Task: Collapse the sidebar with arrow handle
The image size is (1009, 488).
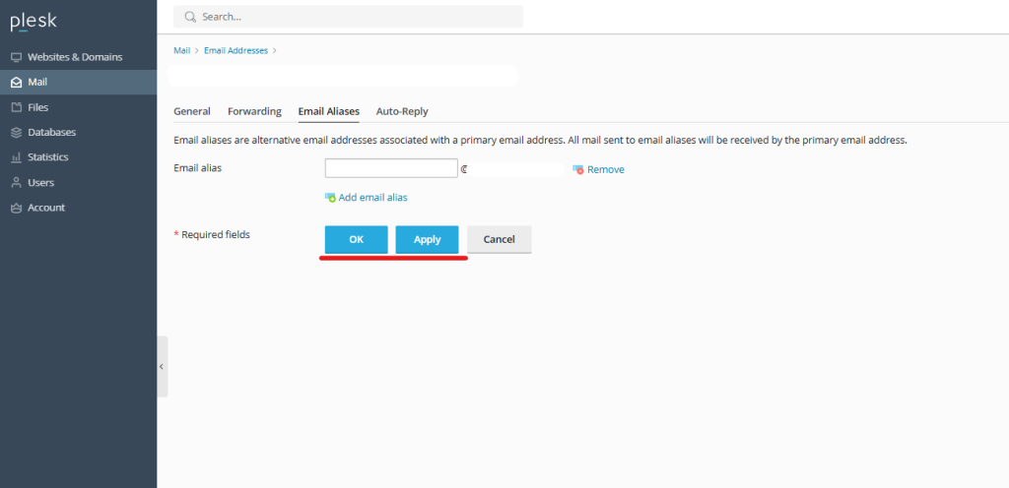Action: click(x=162, y=367)
